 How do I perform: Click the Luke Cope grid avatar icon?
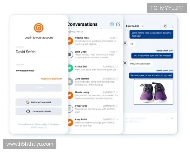coord(70,54)
